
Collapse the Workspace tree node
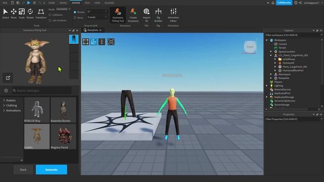coord(267,40)
